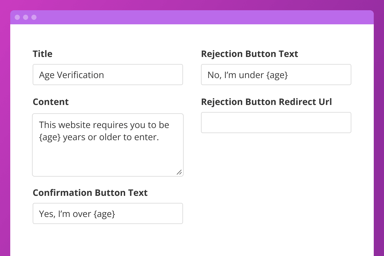Click the first window dot in title bar
The image size is (384, 256).
click(x=17, y=17)
